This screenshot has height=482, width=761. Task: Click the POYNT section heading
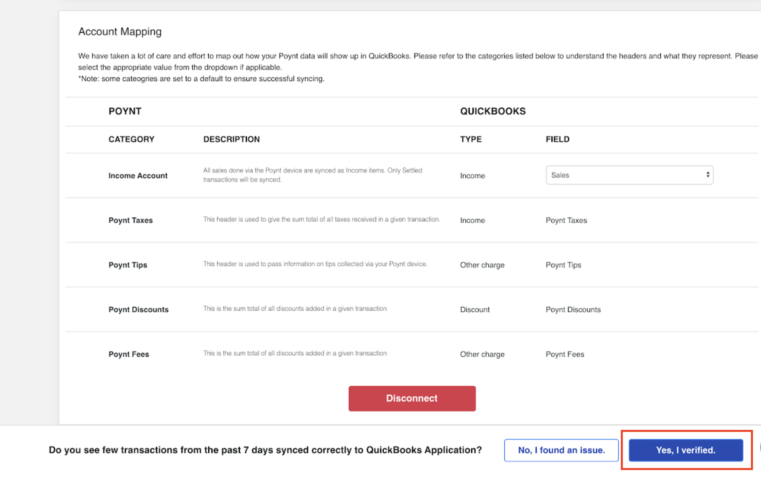click(125, 111)
